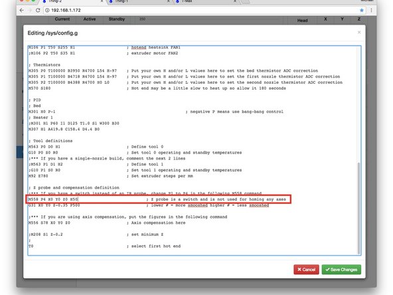The width and height of the screenshot is (393, 295).
Task: Click the commented ;M563 P1 D1 H2 line
Action: point(96,164)
